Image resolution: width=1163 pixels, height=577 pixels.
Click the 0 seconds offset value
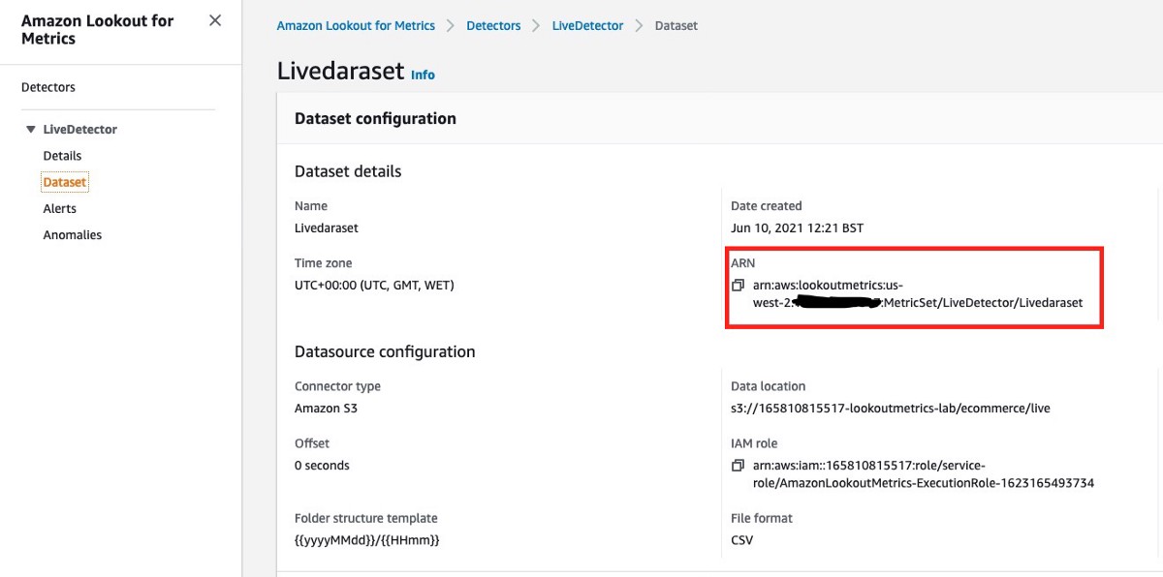[x=322, y=466]
